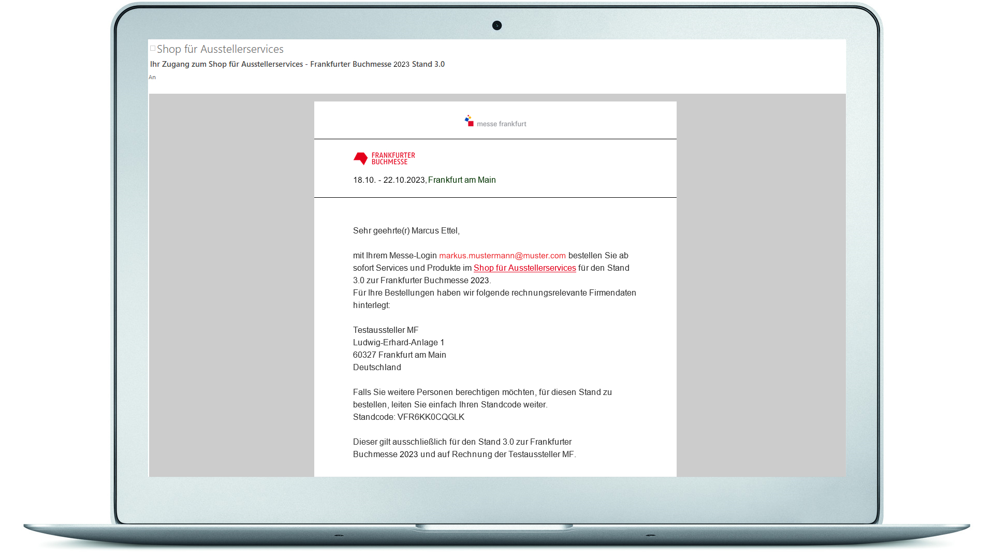Image resolution: width=994 pixels, height=556 pixels.
Task: Click the event date 18.10. - 22.10.2023
Action: (389, 180)
